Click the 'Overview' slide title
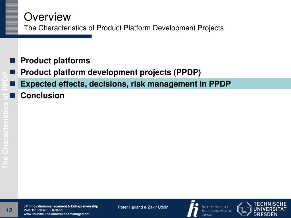 (47, 17)
